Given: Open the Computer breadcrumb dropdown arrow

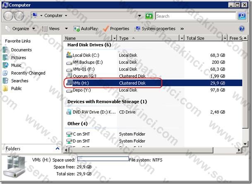Looking at the screenshot, I should tap(66, 16).
